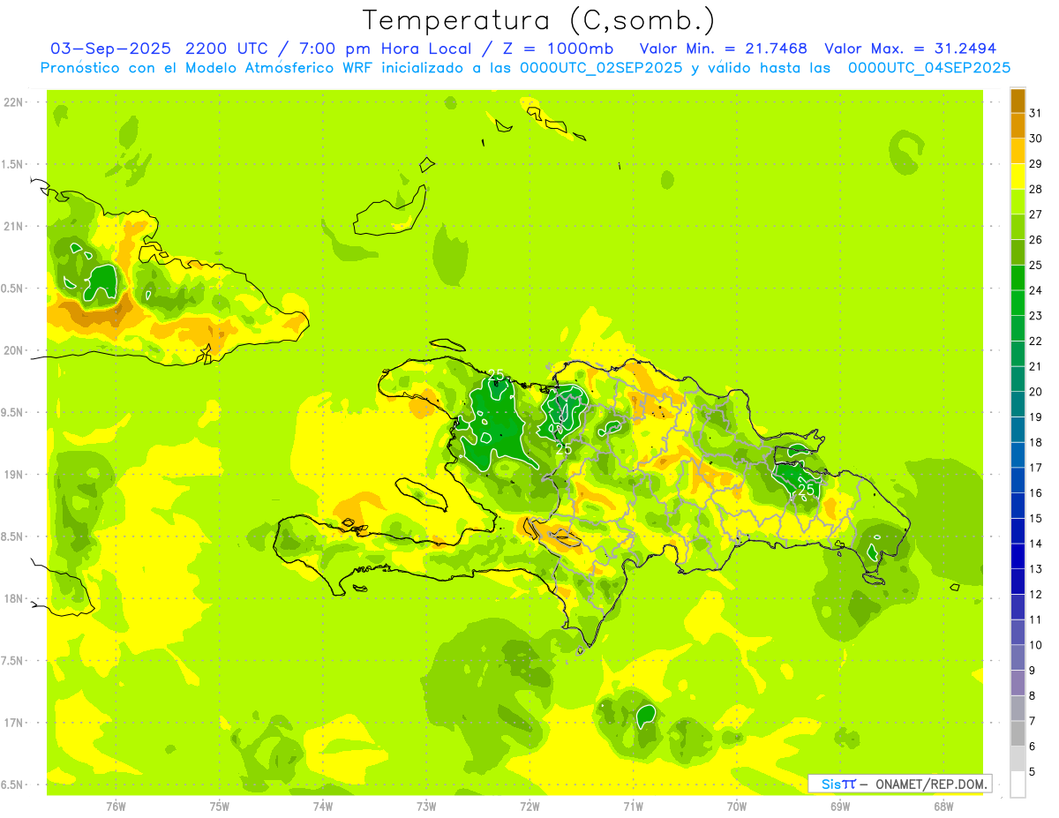Click legend scale label "17"
Viewport: 1059px width, 818px height.
point(1036,468)
